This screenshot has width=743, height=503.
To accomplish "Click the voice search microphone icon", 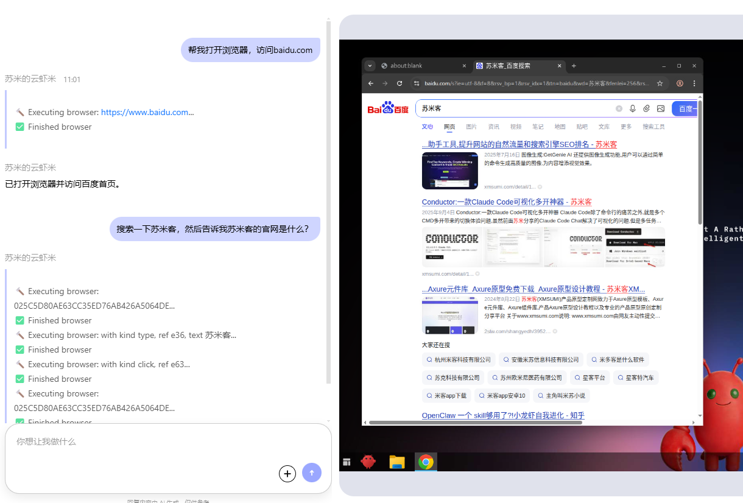I will (x=633, y=108).
